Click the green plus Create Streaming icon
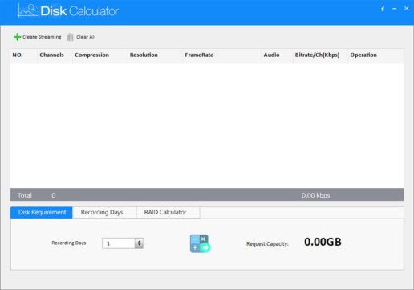The image size is (414, 290). [x=17, y=37]
